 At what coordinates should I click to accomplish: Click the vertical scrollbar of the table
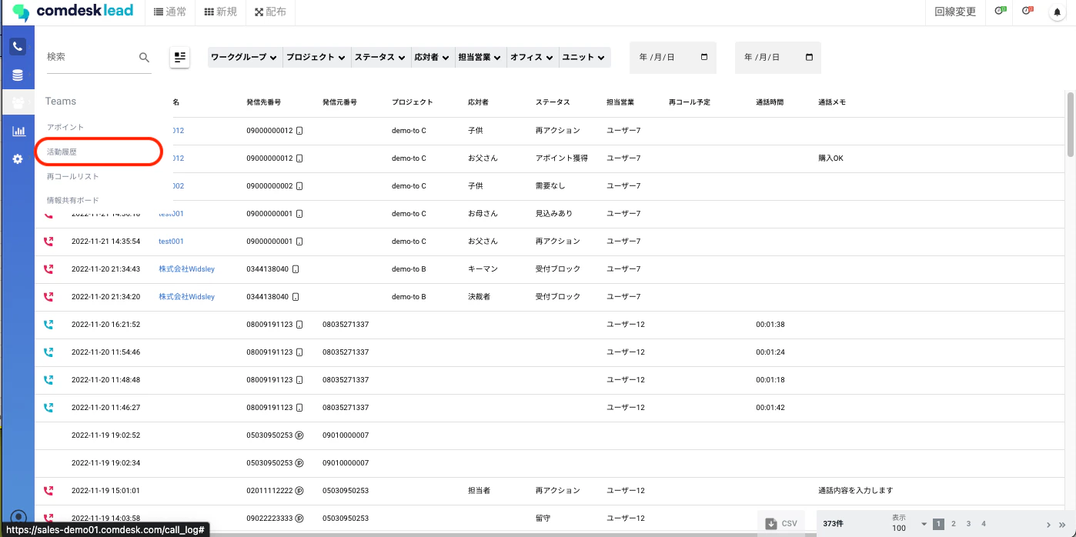click(x=1071, y=124)
